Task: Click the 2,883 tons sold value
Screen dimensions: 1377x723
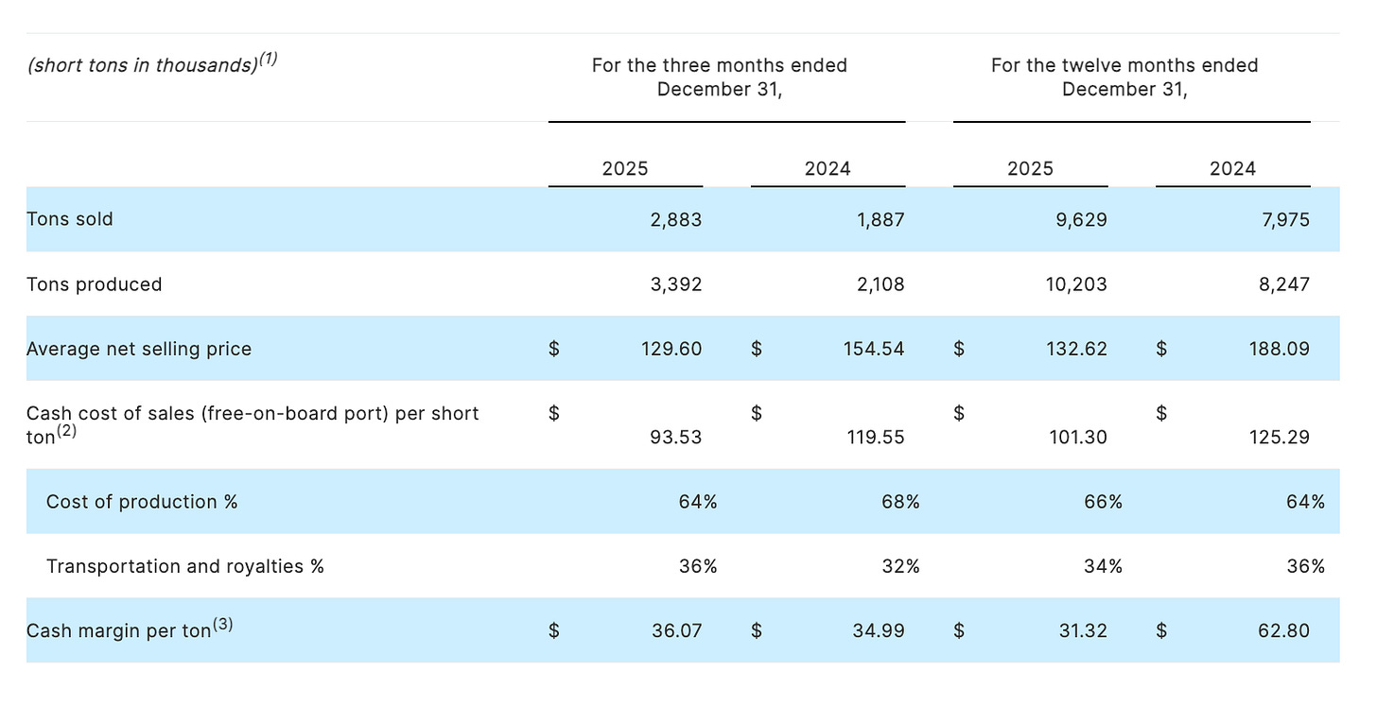Action: (676, 219)
